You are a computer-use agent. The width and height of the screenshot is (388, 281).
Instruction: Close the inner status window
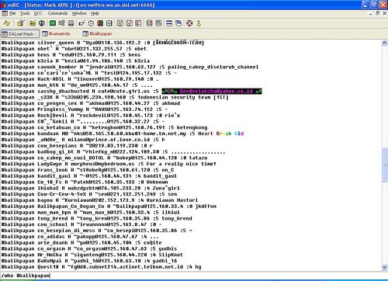385,13
